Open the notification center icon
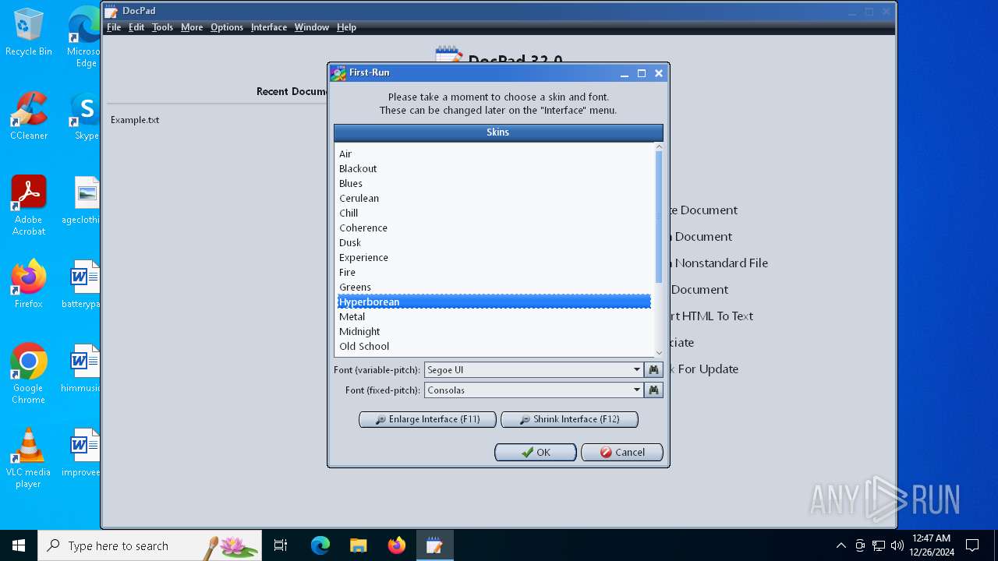Viewport: 998px width, 561px height. coord(972,545)
